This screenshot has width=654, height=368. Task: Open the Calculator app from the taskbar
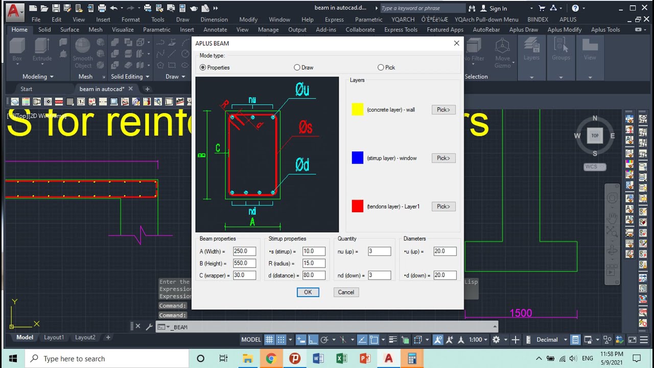412,358
